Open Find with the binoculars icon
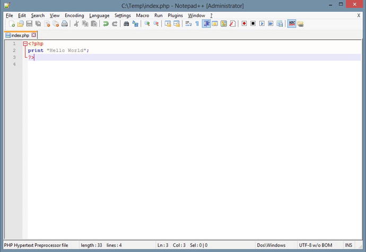This screenshot has width=366, height=252. (x=127, y=24)
